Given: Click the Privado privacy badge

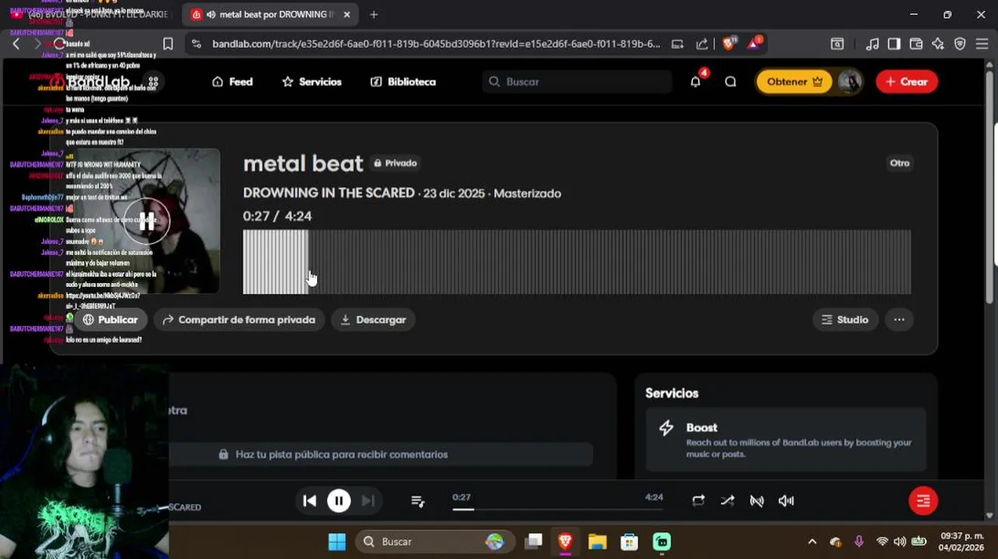Looking at the screenshot, I should (395, 163).
